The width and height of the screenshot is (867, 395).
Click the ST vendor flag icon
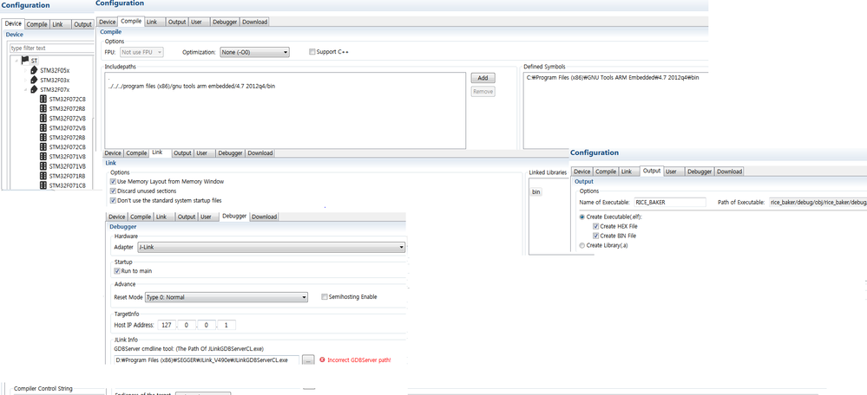point(25,61)
